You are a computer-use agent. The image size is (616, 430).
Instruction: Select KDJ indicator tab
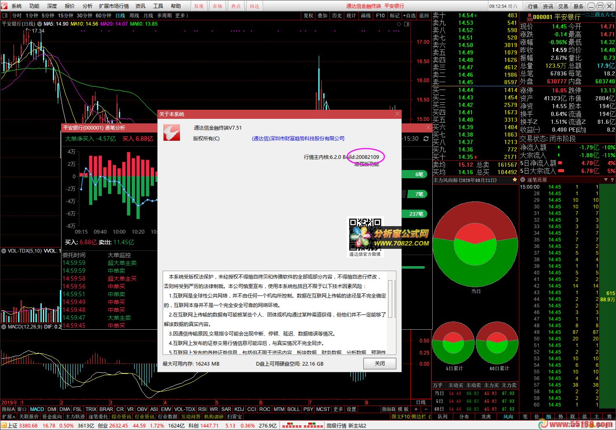pos(239,409)
